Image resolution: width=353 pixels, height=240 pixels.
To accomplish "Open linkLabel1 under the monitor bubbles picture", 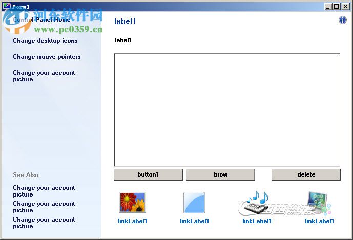I will click(320, 221).
